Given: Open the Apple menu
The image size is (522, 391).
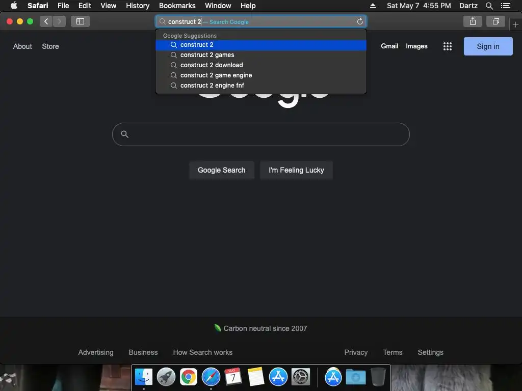Looking at the screenshot, I should pos(14,6).
